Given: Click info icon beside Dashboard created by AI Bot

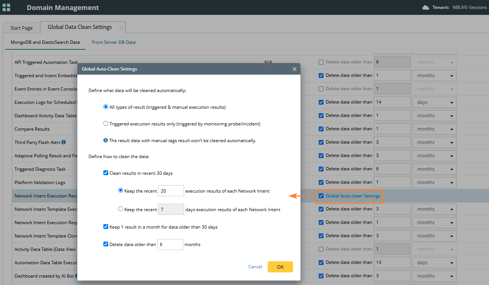Looking at the screenshot, I should [76, 276].
